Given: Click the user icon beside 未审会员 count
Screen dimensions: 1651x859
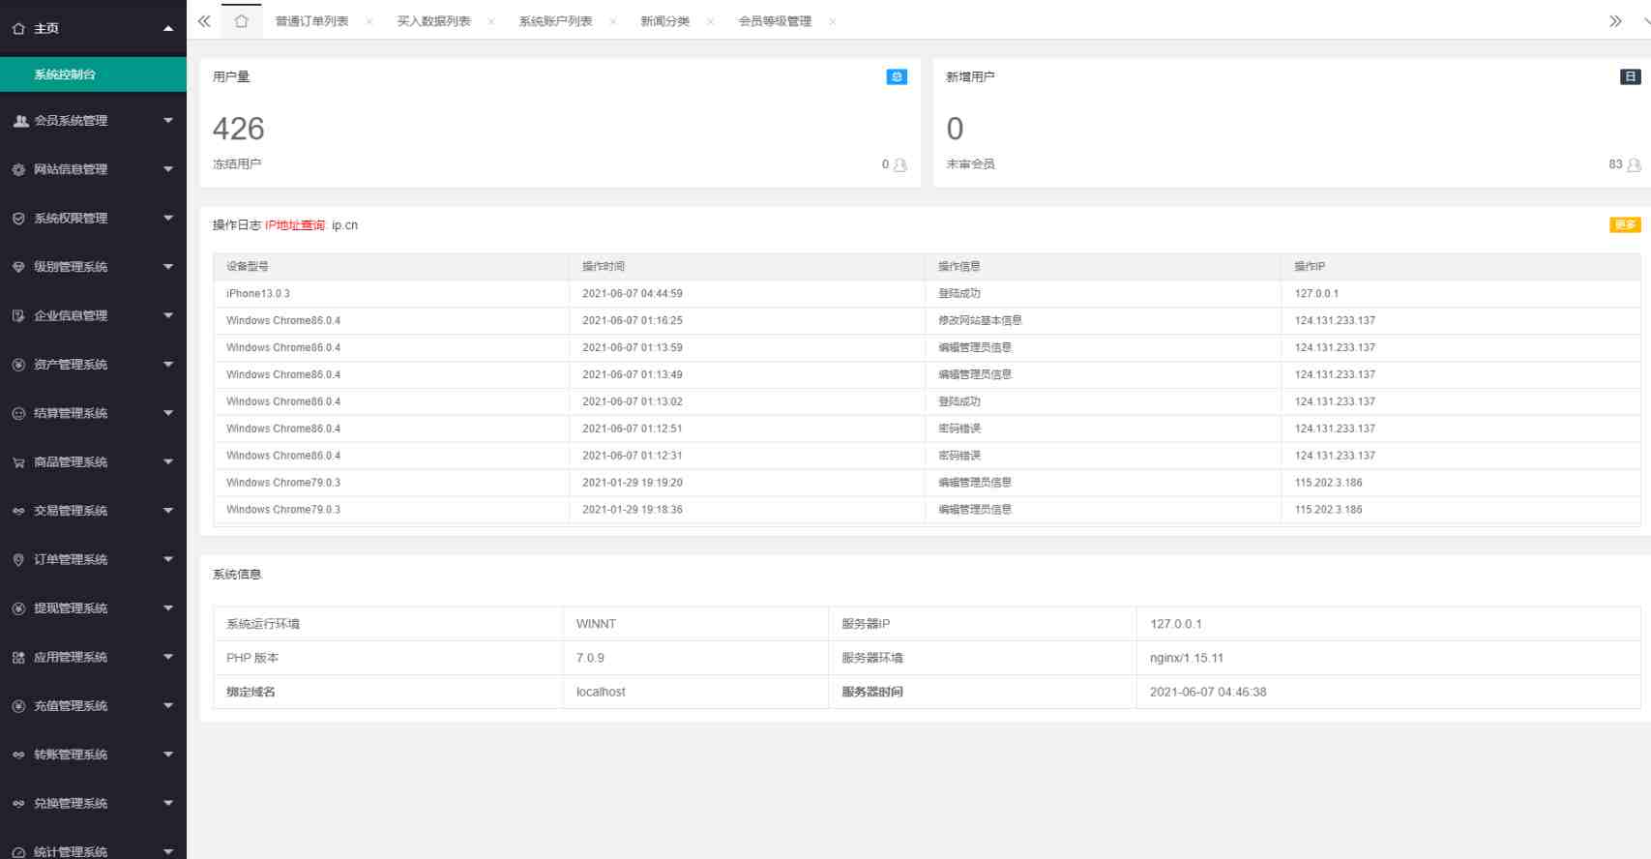Looking at the screenshot, I should click(1634, 165).
